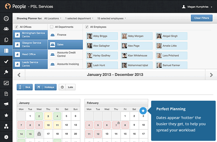The height and width of the screenshot is (142, 217).
Task: Select the Sales department
Action: point(65,44)
